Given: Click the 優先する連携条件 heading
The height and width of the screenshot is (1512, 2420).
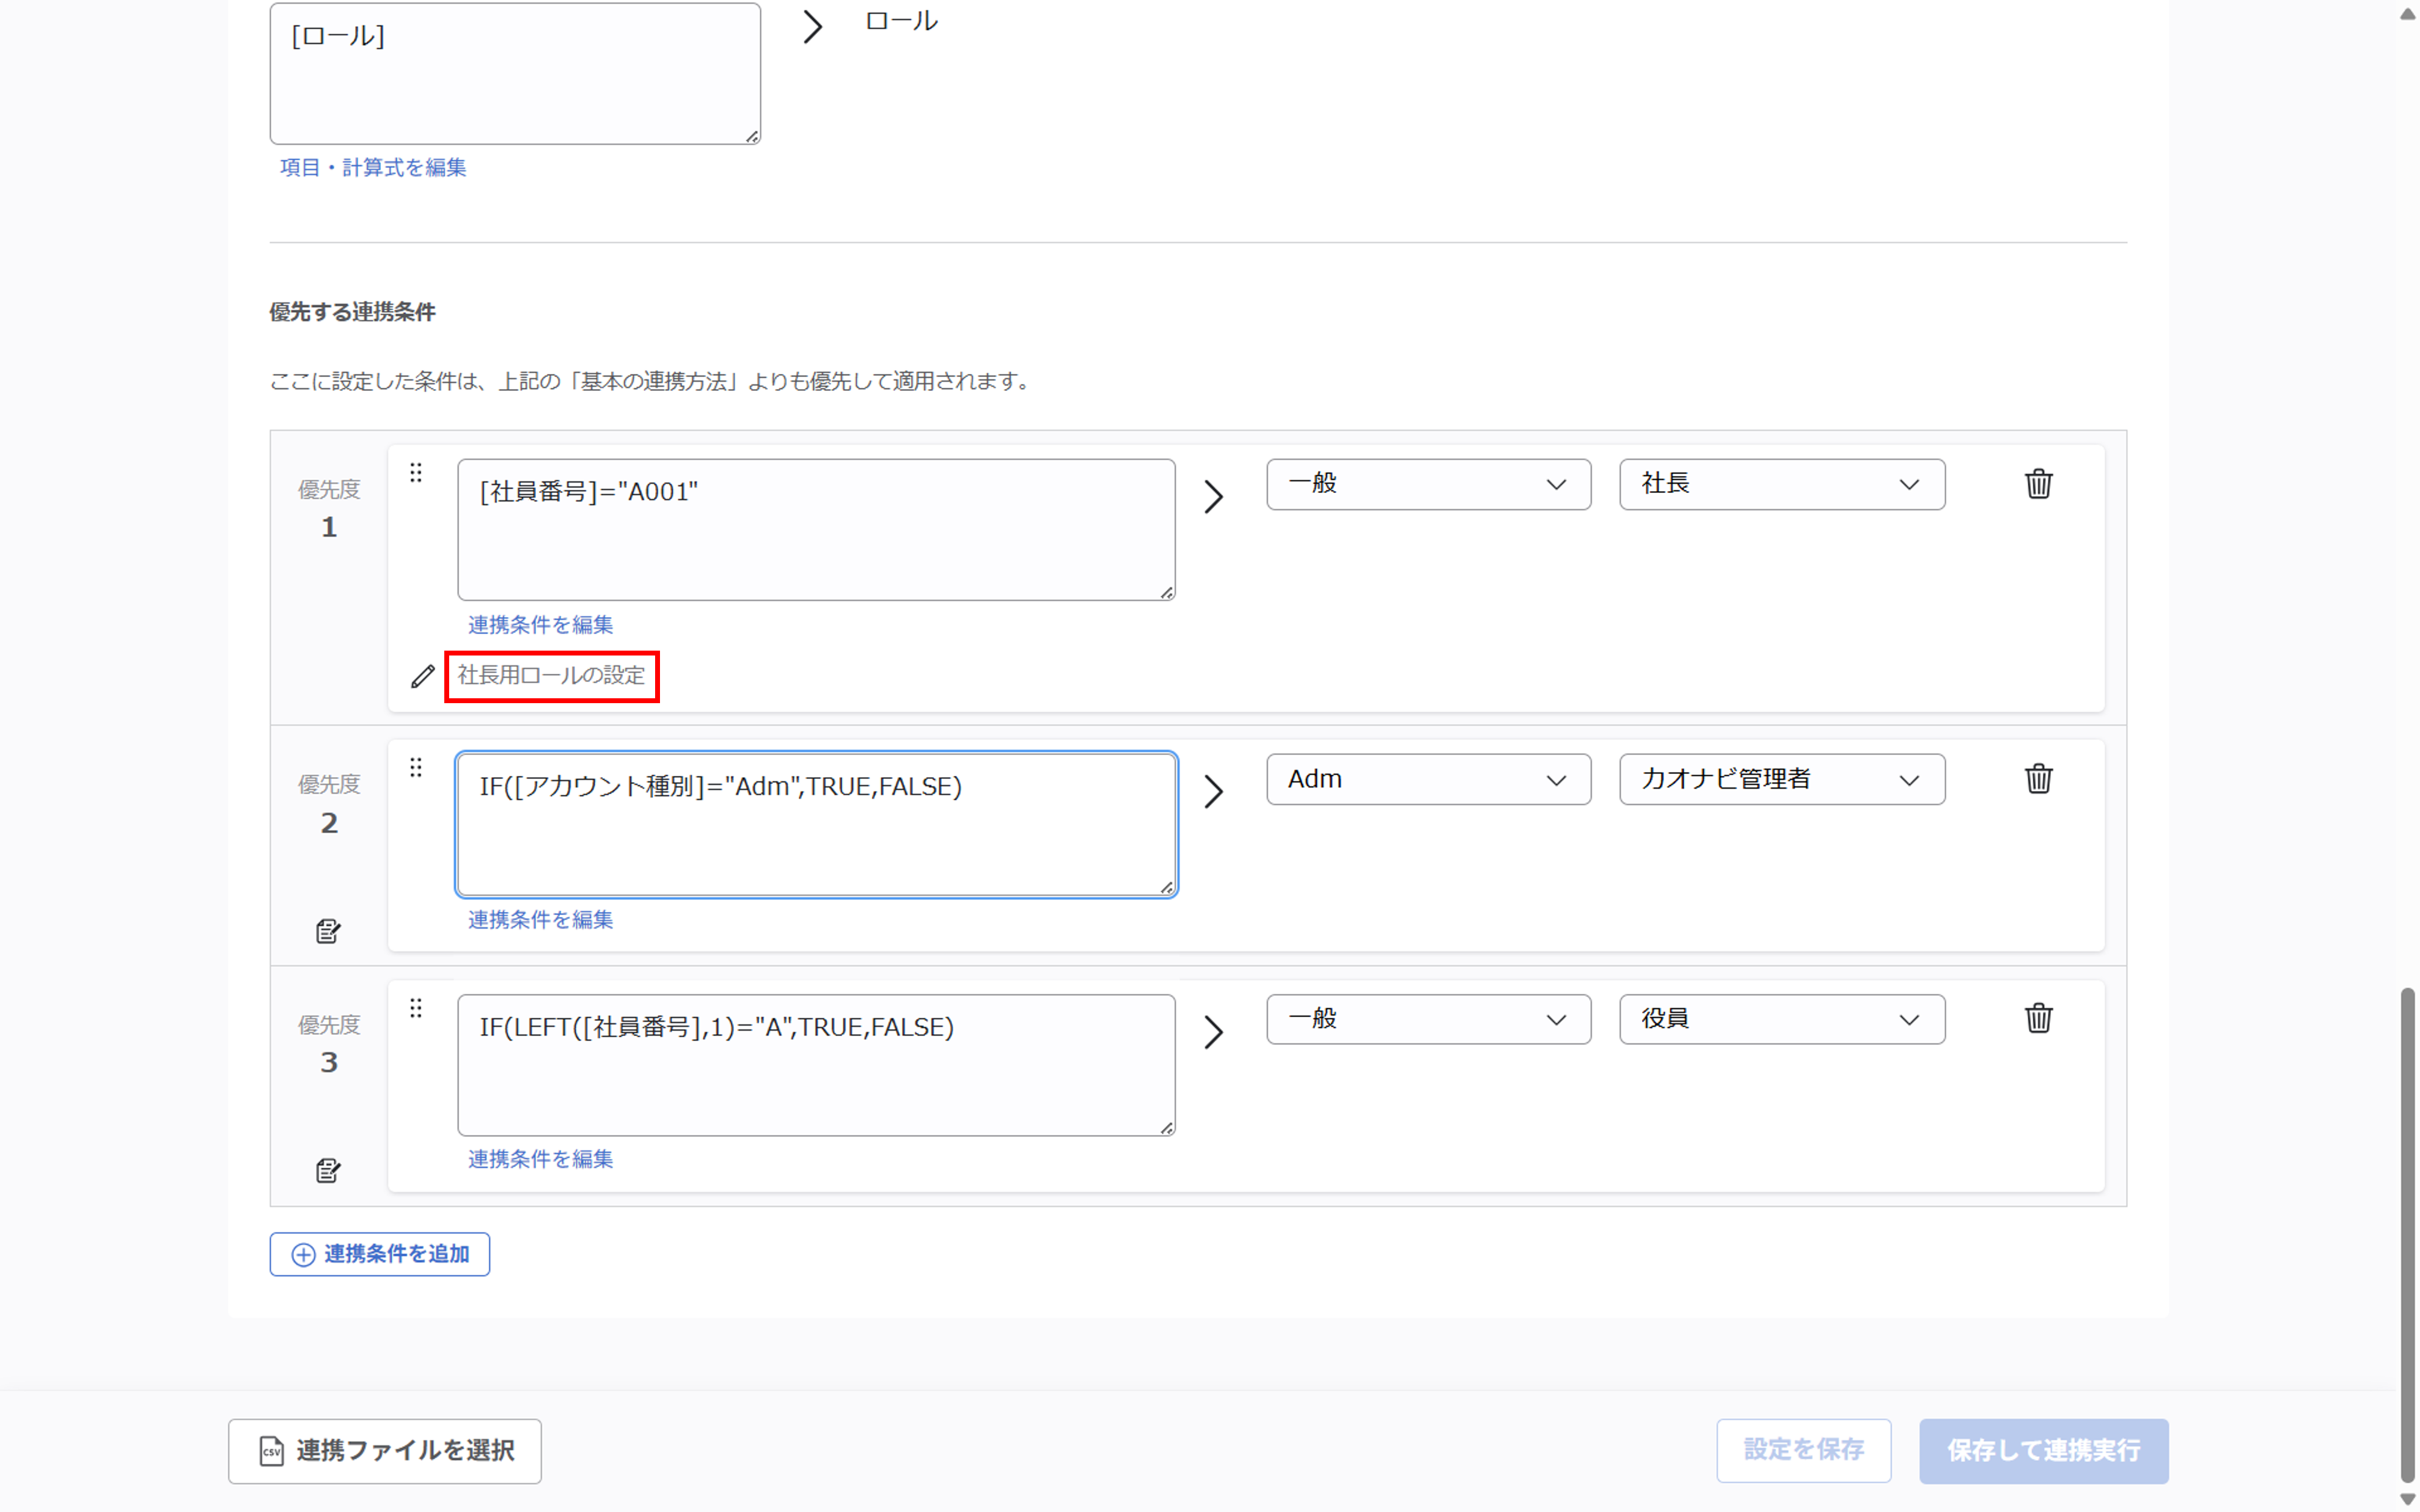Looking at the screenshot, I should tap(352, 312).
